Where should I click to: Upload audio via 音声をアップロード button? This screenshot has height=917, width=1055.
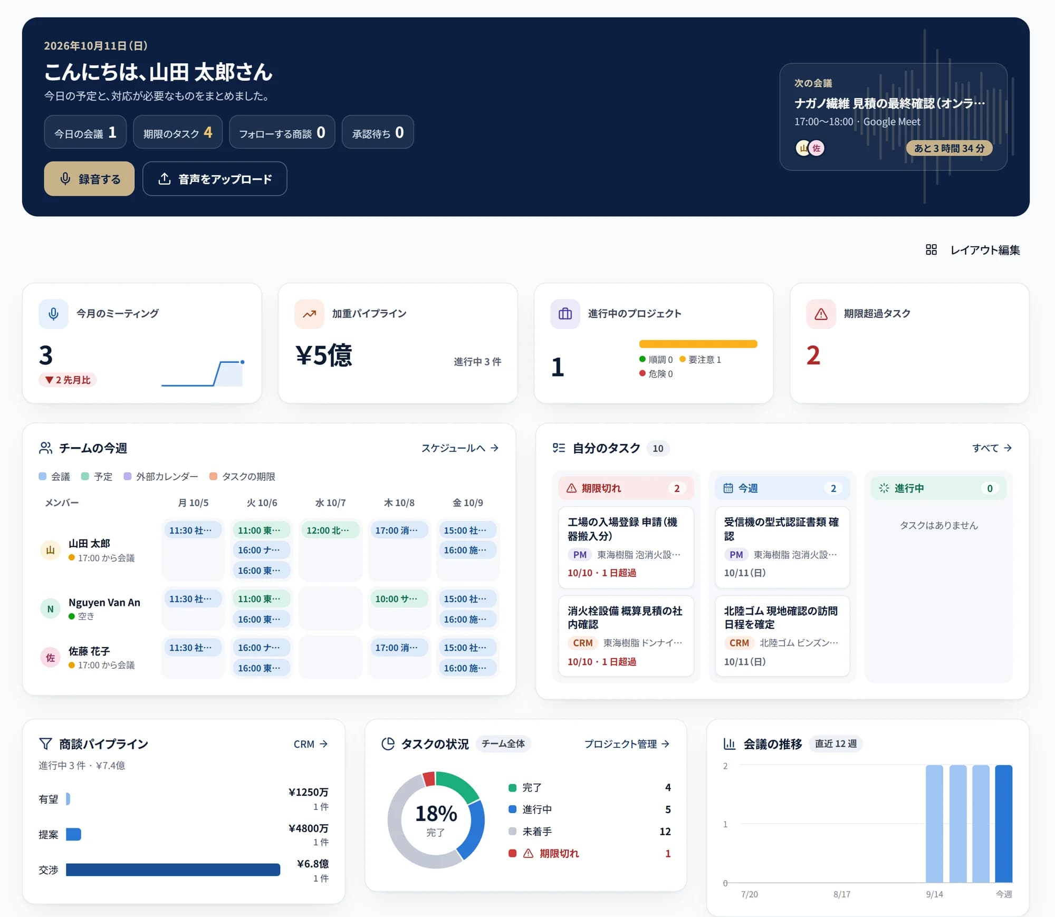(215, 179)
